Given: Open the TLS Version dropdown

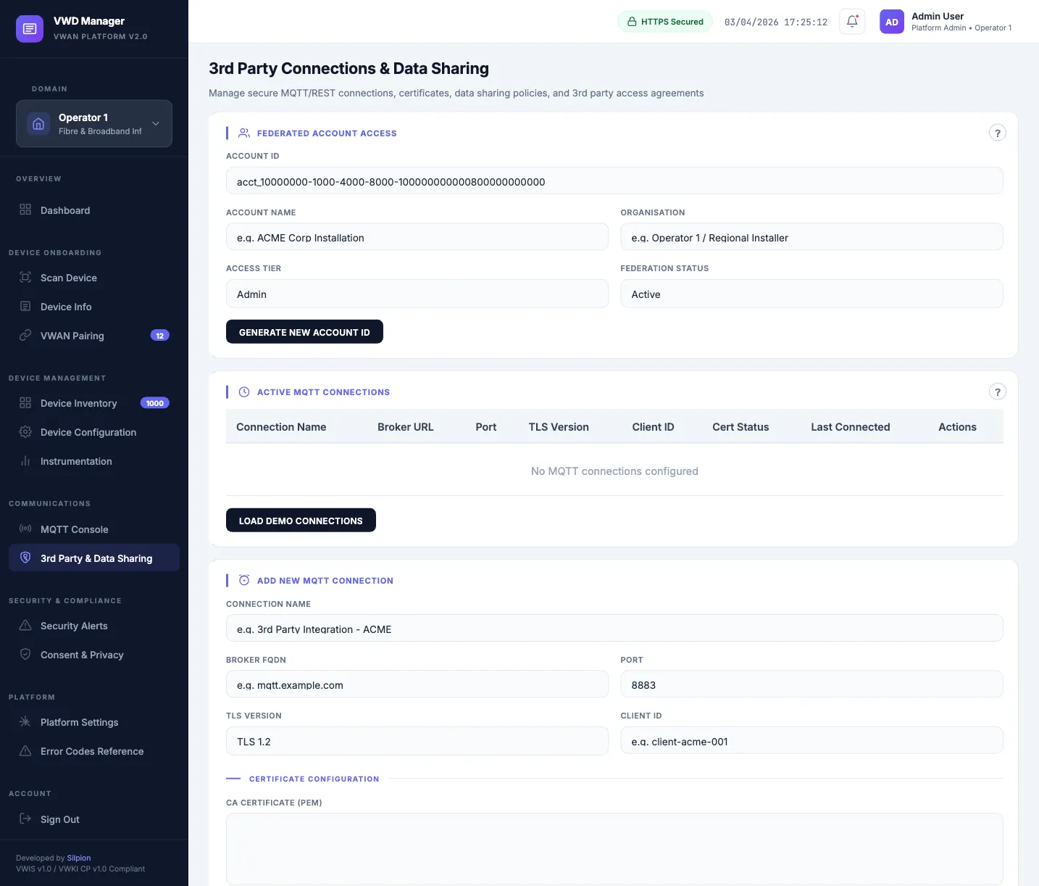Looking at the screenshot, I should pyautogui.click(x=417, y=740).
